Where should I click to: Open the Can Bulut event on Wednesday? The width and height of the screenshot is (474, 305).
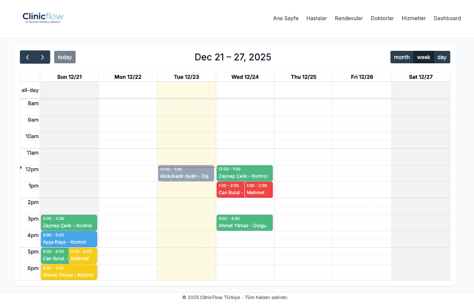tap(231, 189)
